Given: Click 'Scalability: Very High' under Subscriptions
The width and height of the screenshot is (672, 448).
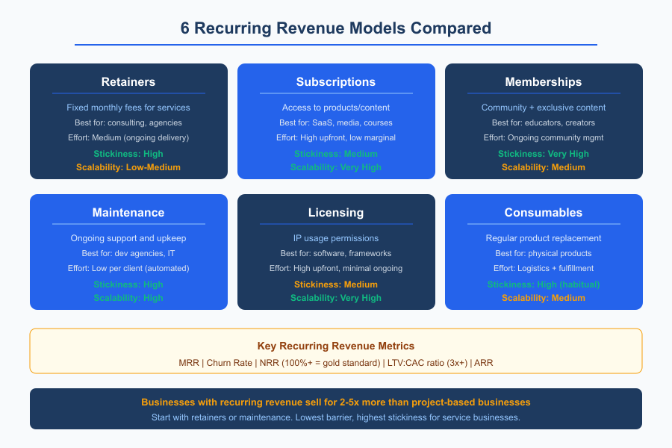Looking at the screenshot, I should [x=336, y=167].
